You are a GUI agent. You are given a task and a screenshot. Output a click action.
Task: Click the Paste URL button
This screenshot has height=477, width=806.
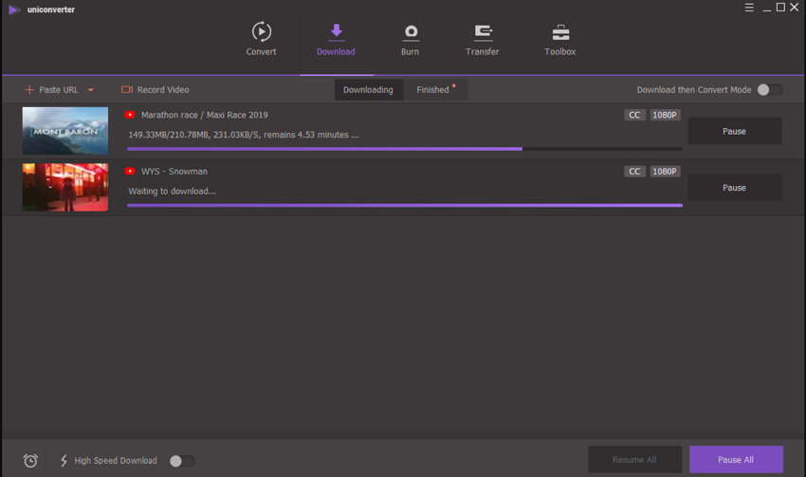(x=51, y=89)
